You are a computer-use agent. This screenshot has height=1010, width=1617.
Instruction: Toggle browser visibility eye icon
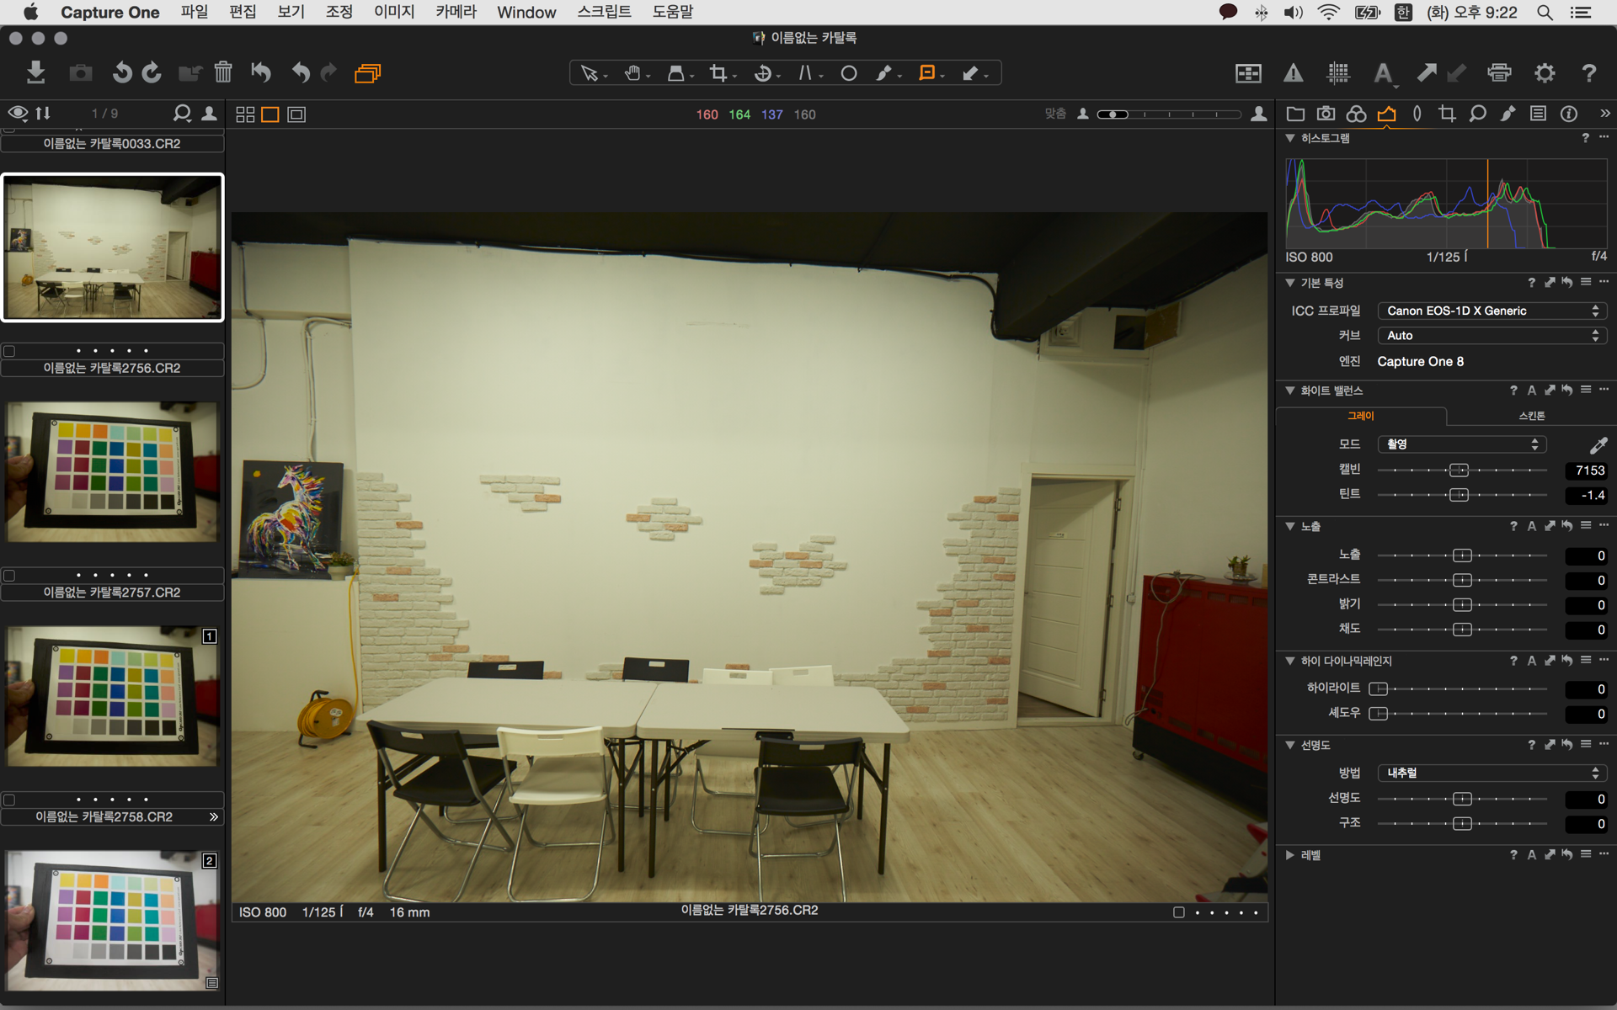click(x=17, y=113)
